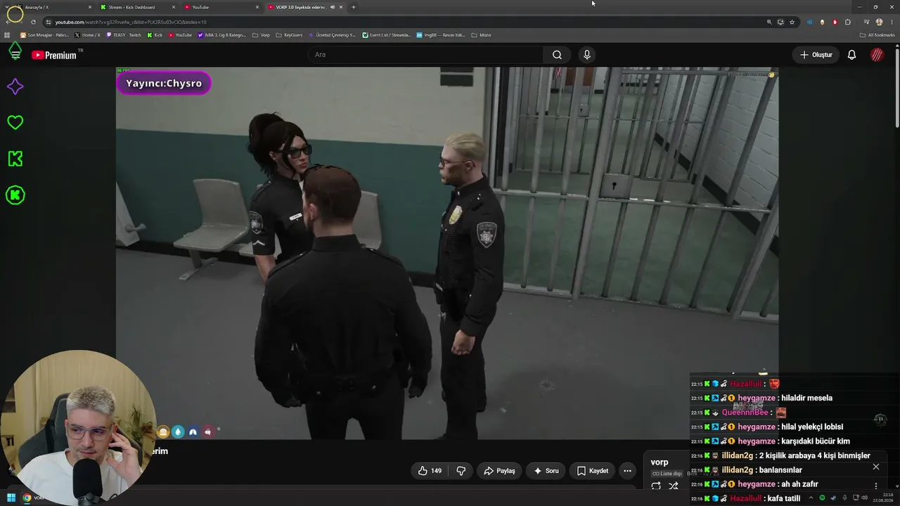Open the Home / X bookmark

coord(87,35)
